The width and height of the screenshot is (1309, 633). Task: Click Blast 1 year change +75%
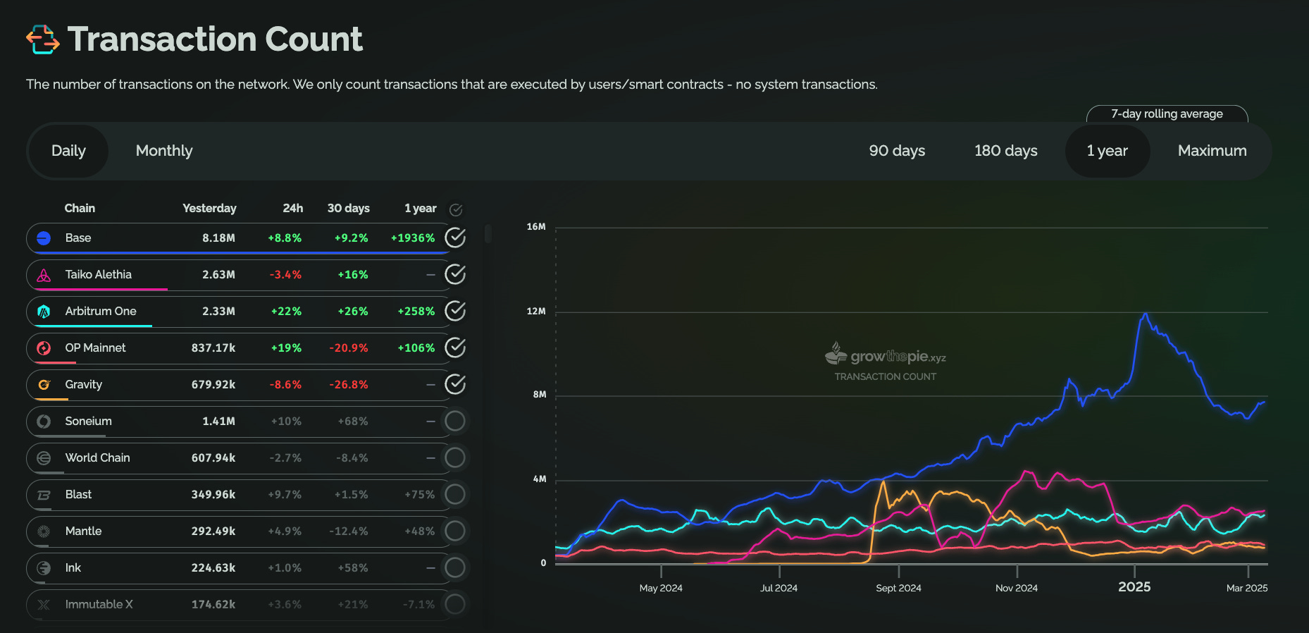coord(419,495)
